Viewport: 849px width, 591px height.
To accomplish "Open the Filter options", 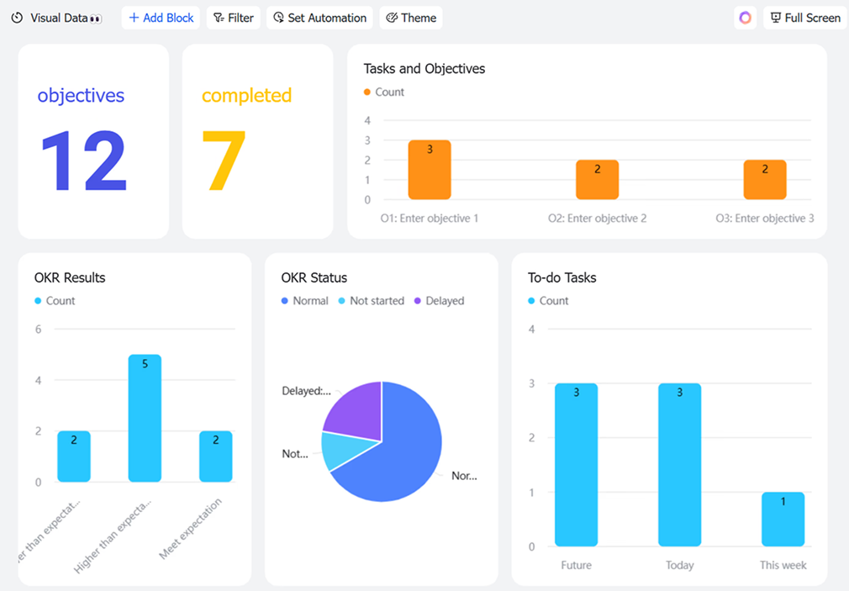I will 233,18.
